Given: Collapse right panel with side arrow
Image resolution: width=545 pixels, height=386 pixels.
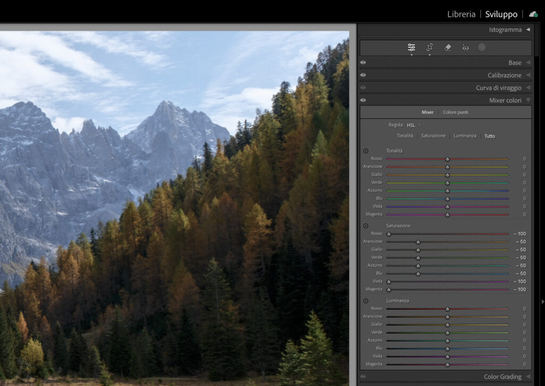Looking at the screenshot, I should 542,301.
